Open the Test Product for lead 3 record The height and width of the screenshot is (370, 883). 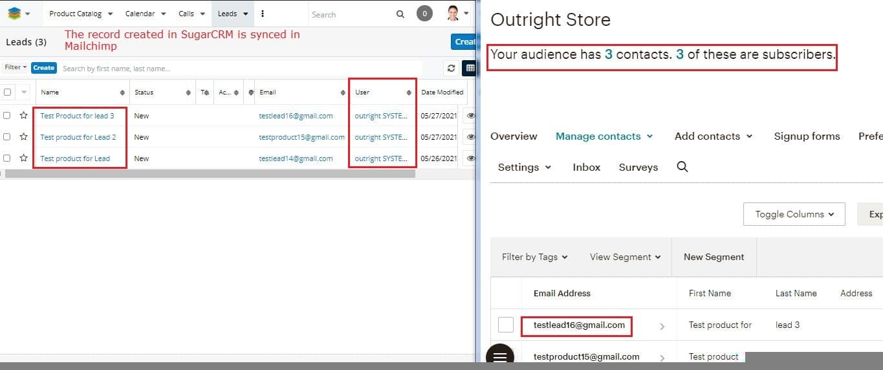tap(77, 116)
